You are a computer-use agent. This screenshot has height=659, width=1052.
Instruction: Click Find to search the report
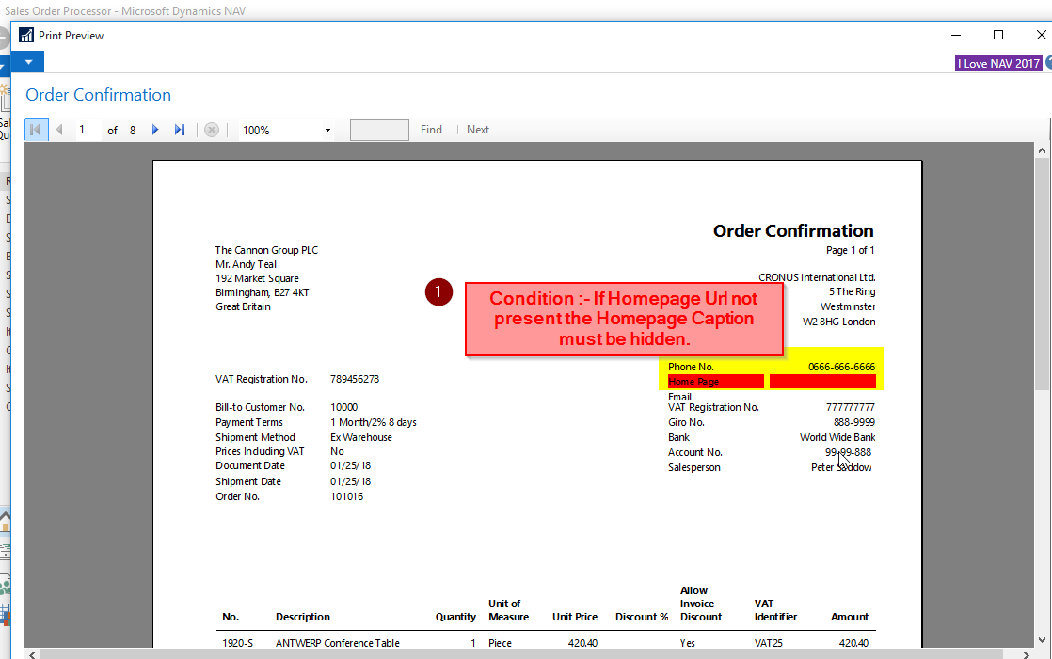coord(430,129)
